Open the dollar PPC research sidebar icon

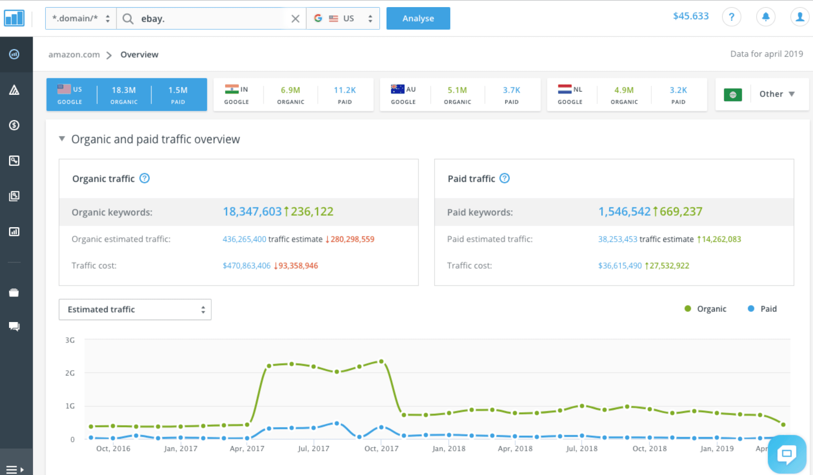point(14,125)
